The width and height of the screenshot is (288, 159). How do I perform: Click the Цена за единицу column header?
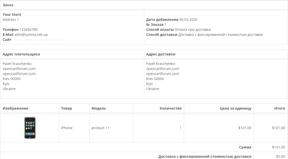[x=235, y=108]
